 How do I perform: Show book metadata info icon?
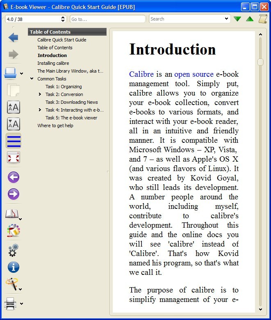pos(14,267)
